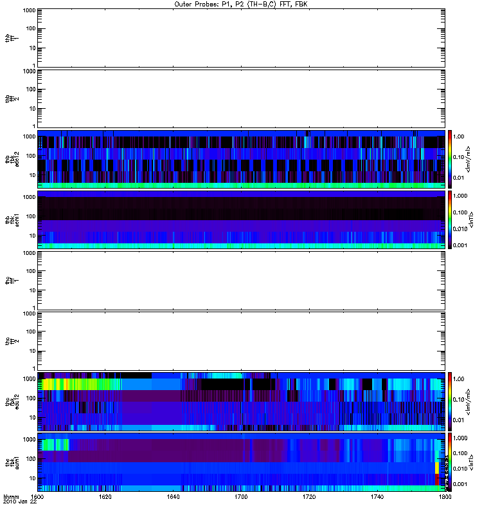Click the 'thc fbk edc12' y-axis label
Image resolution: width=482 pixels, height=515 pixels.
coord(12,401)
